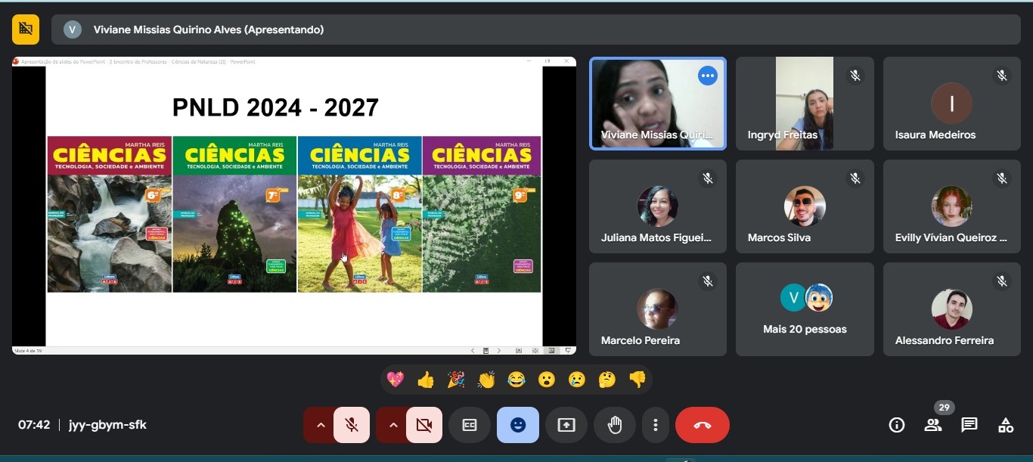
Task: Expand audio settings arrow beside microphone
Action: tap(319, 425)
